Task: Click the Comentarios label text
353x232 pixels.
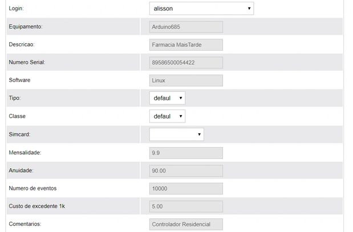Action: click(26, 225)
